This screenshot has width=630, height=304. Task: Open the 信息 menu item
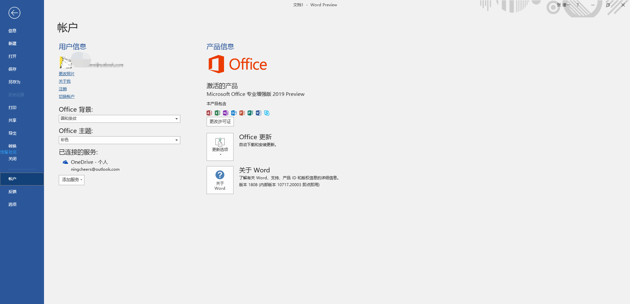point(22,31)
